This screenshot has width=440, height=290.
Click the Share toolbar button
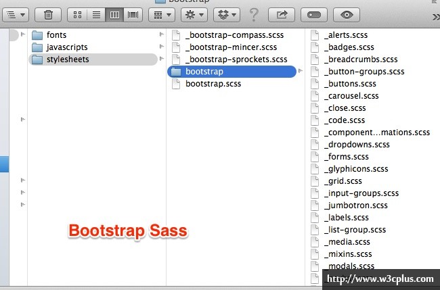[x=282, y=15]
